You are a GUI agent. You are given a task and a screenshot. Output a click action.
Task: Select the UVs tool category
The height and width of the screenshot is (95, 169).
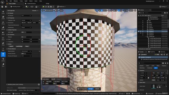3,54
